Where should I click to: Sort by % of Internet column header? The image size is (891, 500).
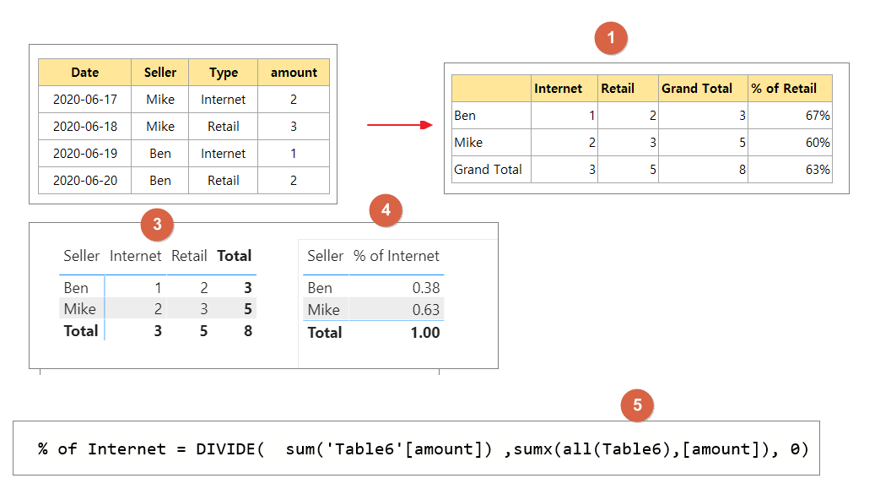click(396, 256)
